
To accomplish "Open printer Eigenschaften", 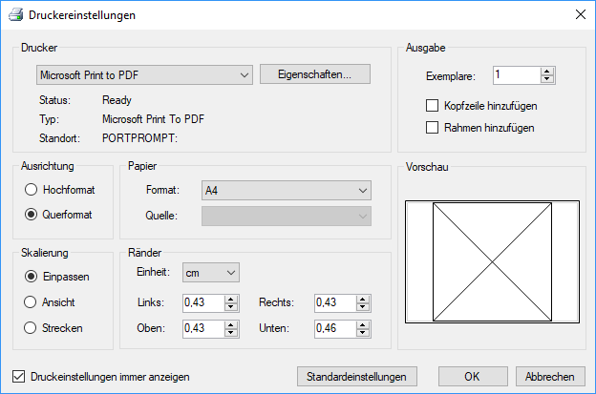I will 314,74.
